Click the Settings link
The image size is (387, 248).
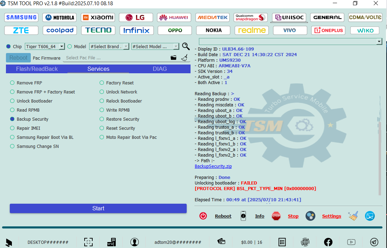(331, 216)
